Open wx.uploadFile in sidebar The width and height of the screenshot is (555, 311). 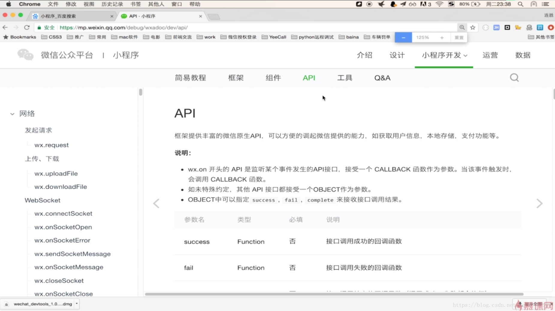pyautogui.click(x=56, y=174)
